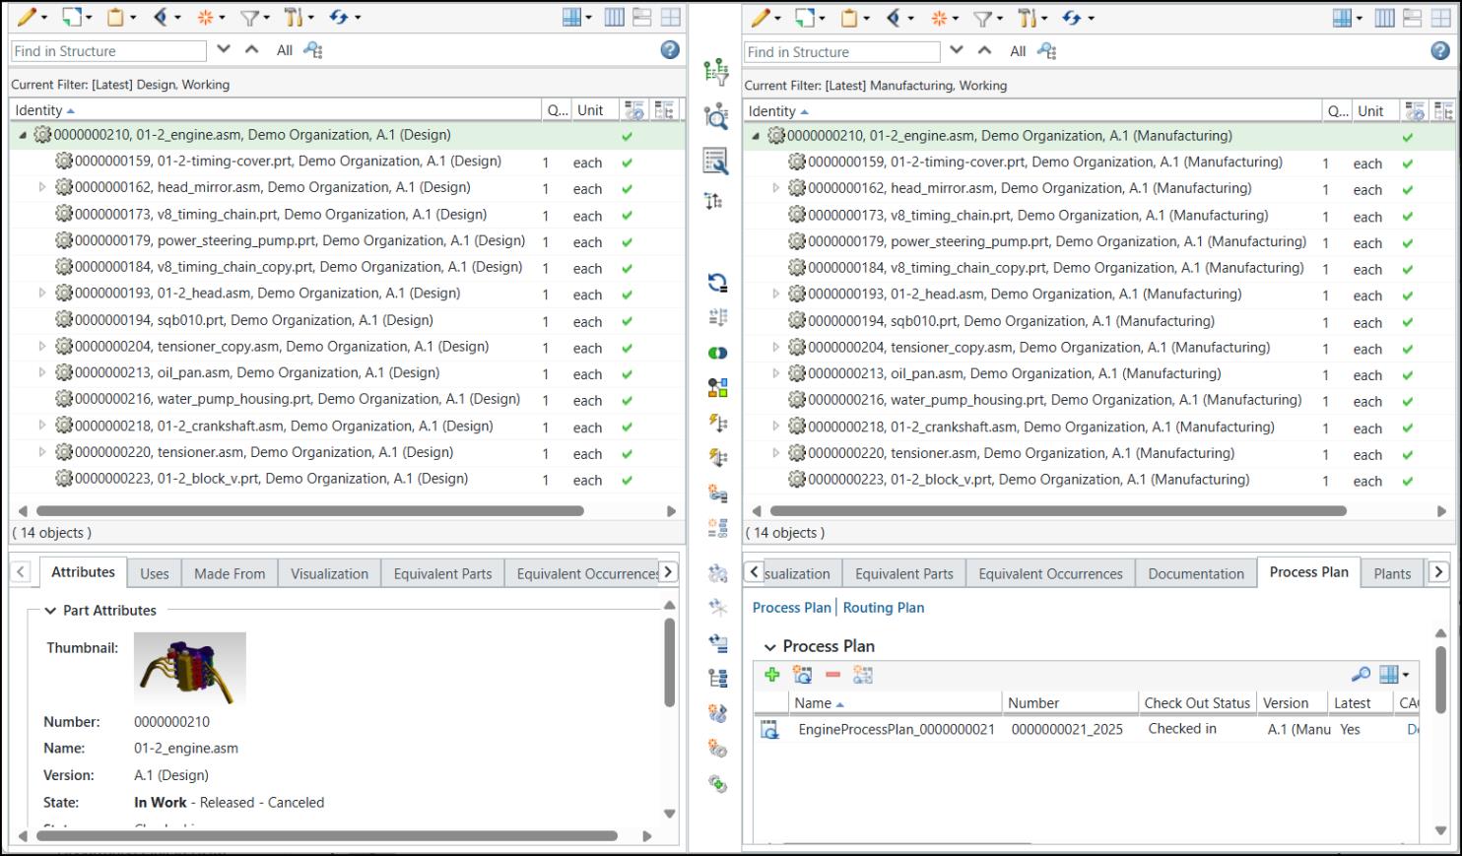
Task: Collapse the 01-2_engine.asm root in the Design tree
Action: pos(23,135)
